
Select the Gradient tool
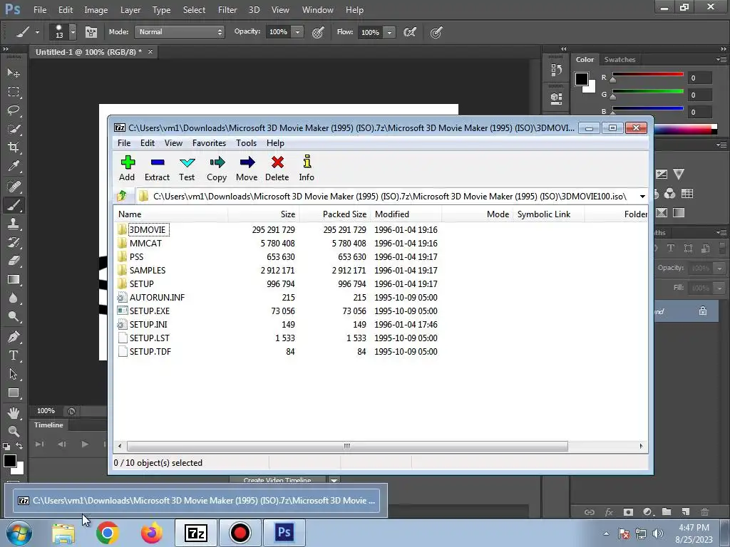pos(14,279)
